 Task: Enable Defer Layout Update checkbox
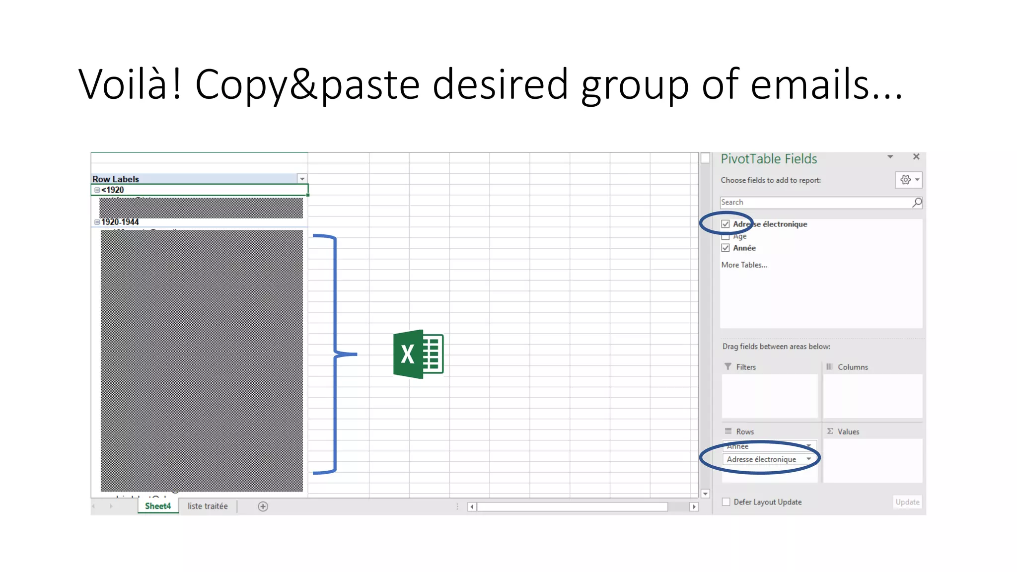tap(726, 502)
